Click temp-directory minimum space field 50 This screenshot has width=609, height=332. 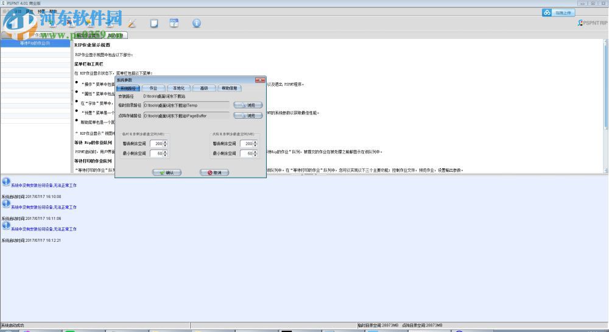(x=157, y=154)
